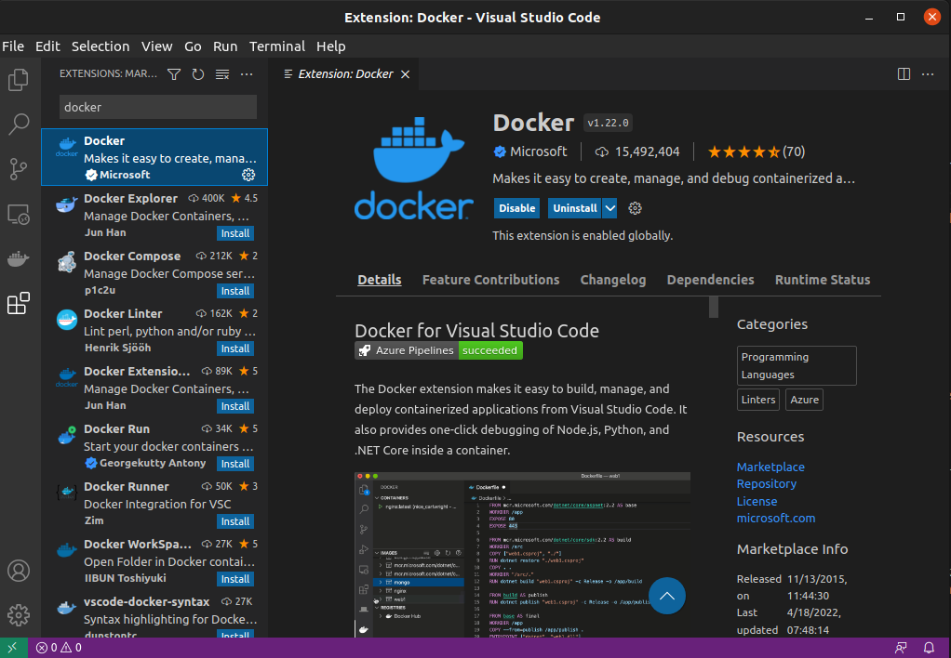Open the Repository link under Resources
The height and width of the screenshot is (658, 951).
[766, 483]
